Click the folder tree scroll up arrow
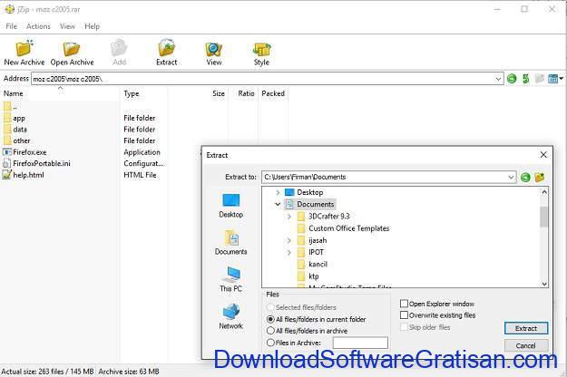The width and height of the screenshot is (567, 377). (544, 192)
